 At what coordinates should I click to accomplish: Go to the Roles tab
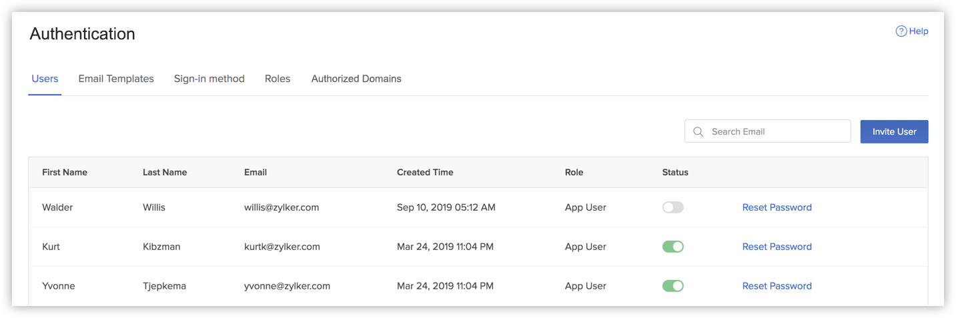pos(278,79)
